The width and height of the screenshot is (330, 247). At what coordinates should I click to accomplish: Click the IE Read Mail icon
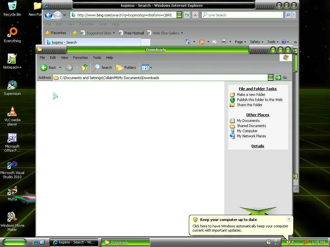click(x=215, y=42)
